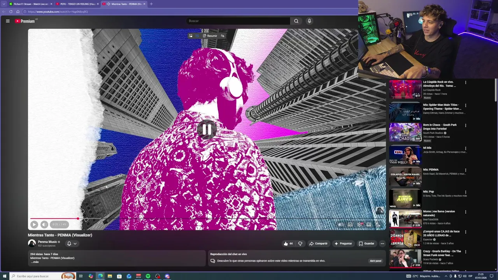Open the notification bell subscription dropdown

72,243
